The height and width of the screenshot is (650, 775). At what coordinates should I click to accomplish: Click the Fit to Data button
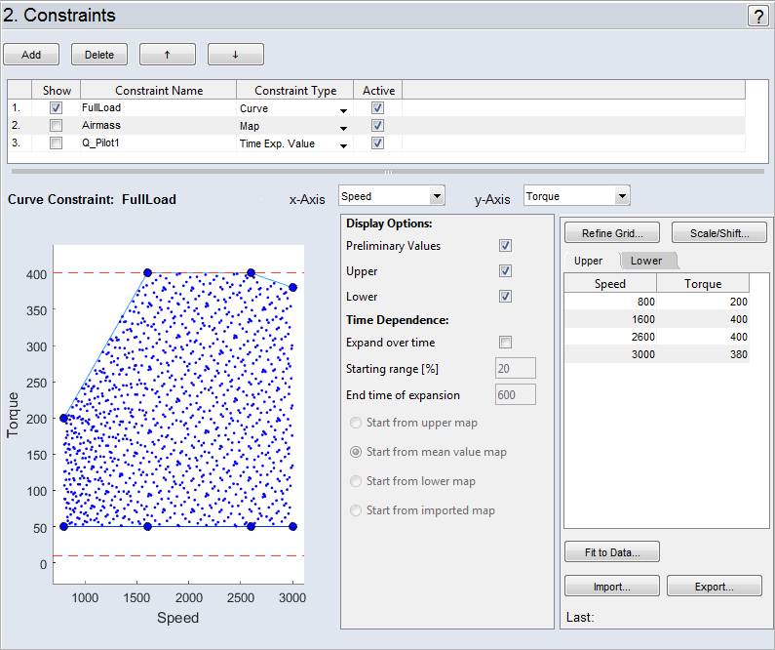(x=611, y=552)
